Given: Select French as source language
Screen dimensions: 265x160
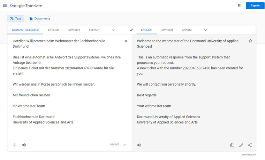Looking at the screenshot, I should [x=94, y=30].
